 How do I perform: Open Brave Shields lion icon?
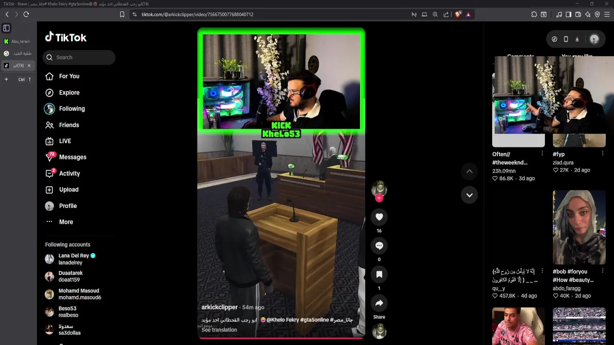458,14
